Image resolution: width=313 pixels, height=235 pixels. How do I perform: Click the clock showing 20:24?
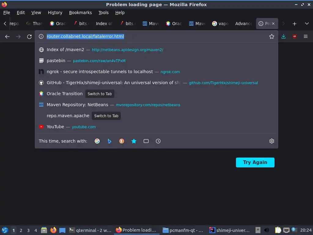pyautogui.click(x=306, y=230)
